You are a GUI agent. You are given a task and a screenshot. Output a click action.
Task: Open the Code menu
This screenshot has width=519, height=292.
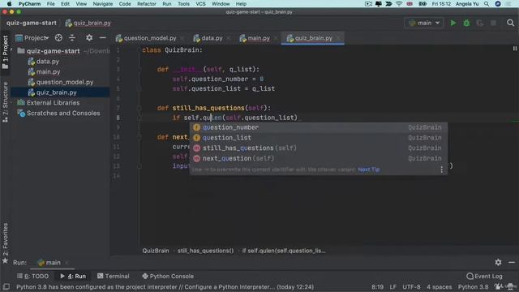click(125, 3)
